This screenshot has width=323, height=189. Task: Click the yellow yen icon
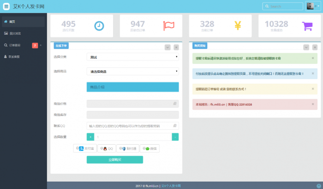click(x=238, y=26)
